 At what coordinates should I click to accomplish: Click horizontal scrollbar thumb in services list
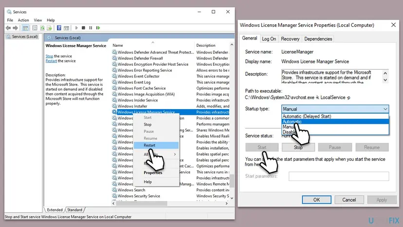point(142,203)
